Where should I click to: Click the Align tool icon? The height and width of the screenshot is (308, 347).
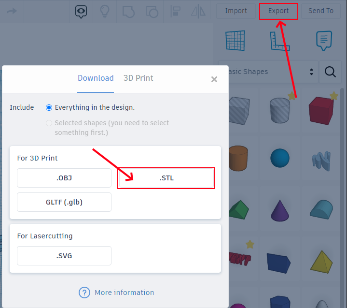pyautogui.click(x=176, y=11)
